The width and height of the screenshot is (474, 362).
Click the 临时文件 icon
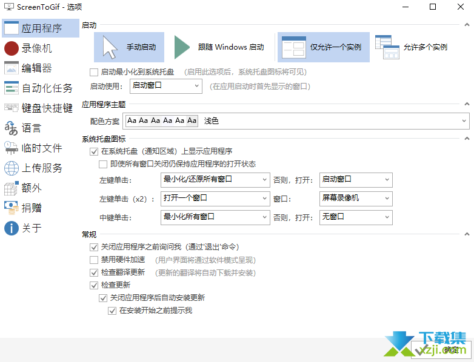12,148
